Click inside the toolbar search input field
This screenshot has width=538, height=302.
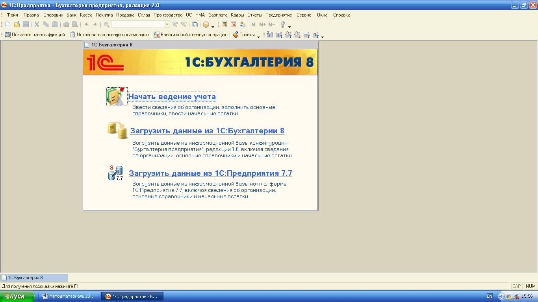click(138, 24)
